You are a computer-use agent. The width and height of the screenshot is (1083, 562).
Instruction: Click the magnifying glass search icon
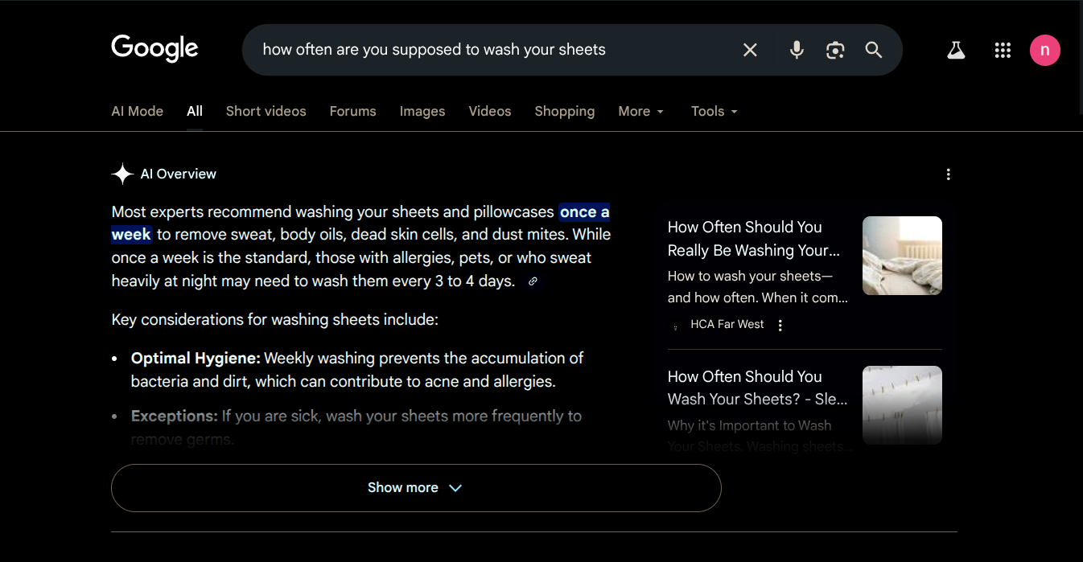874,50
